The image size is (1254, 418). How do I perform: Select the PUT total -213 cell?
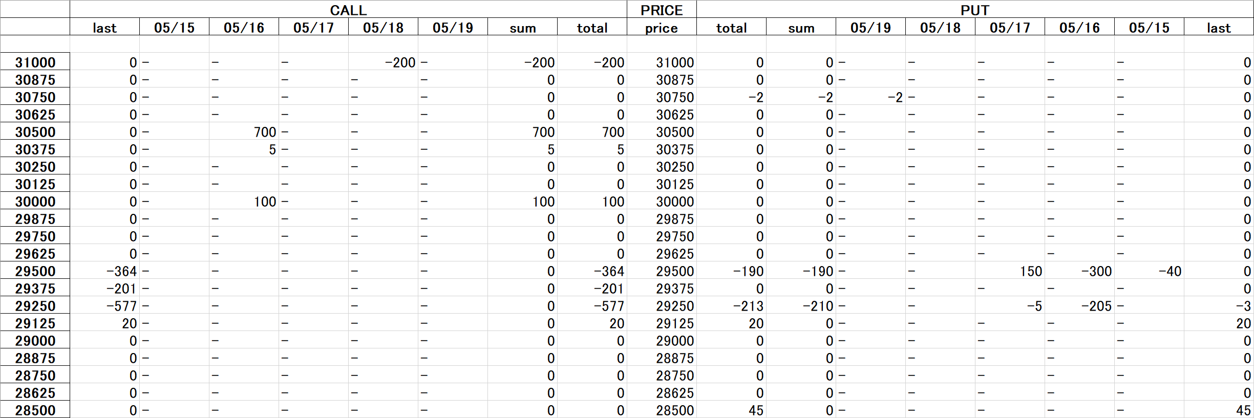pyautogui.click(x=731, y=305)
